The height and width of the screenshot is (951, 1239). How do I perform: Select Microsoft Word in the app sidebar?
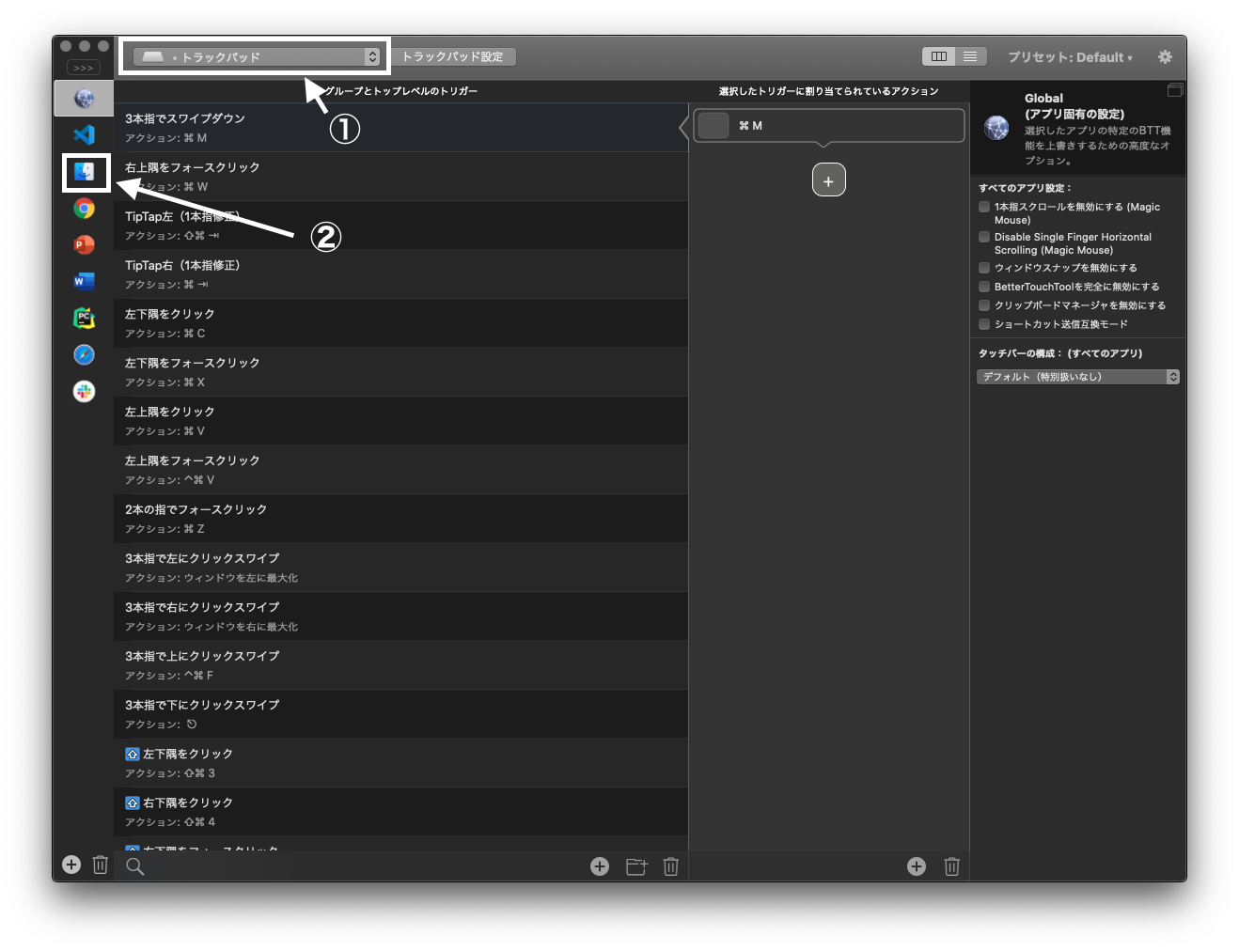tap(84, 281)
